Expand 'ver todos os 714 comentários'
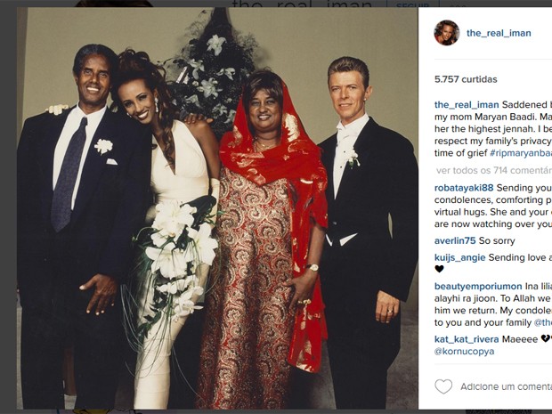The image size is (552, 414). 494,171
